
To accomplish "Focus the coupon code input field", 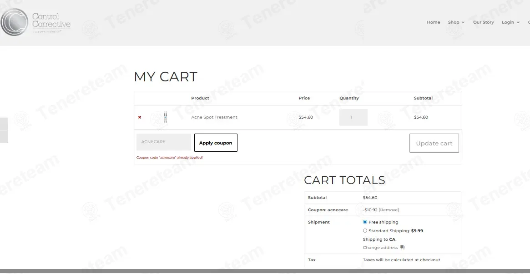I will (164, 142).
